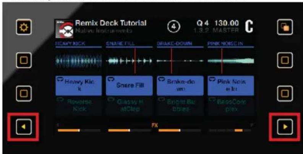Click the loop icon on Snare Fill cell
Viewport: 303px width, 154px height.
(110, 79)
